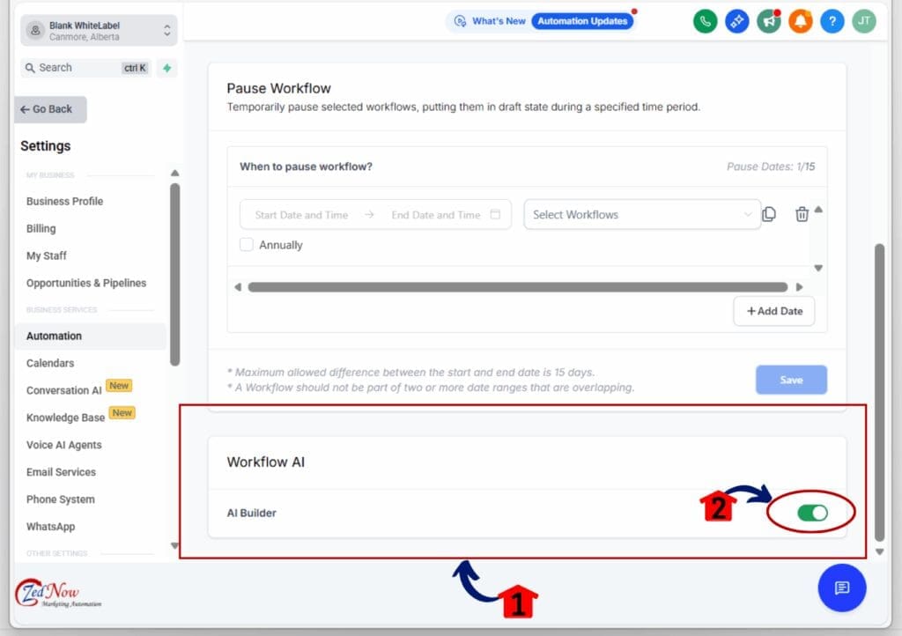
Task: Click the main page vertical scrollbar
Action: (x=879, y=392)
